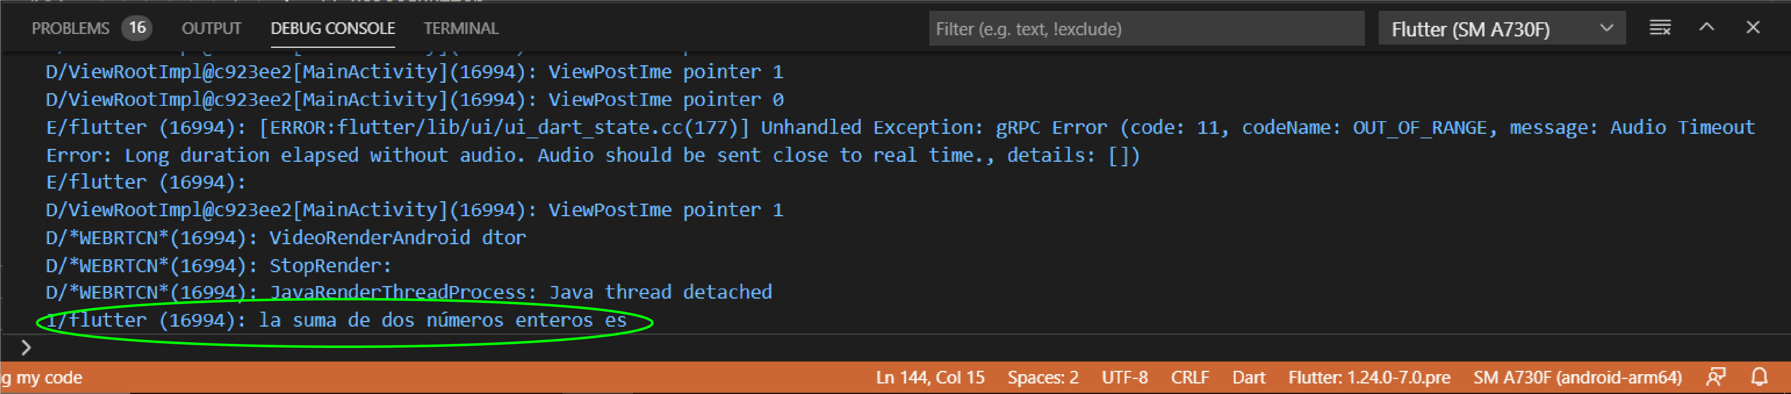This screenshot has height=394, width=1791.
Task: Select device SM A730F (android-arm64)
Action: [1577, 377]
